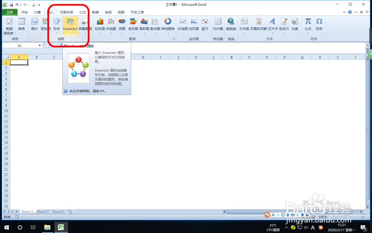Viewport: 372px width, 233px height.
Task: Switch to the Sheet2 worksheet tab
Action: [x=43, y=211]
